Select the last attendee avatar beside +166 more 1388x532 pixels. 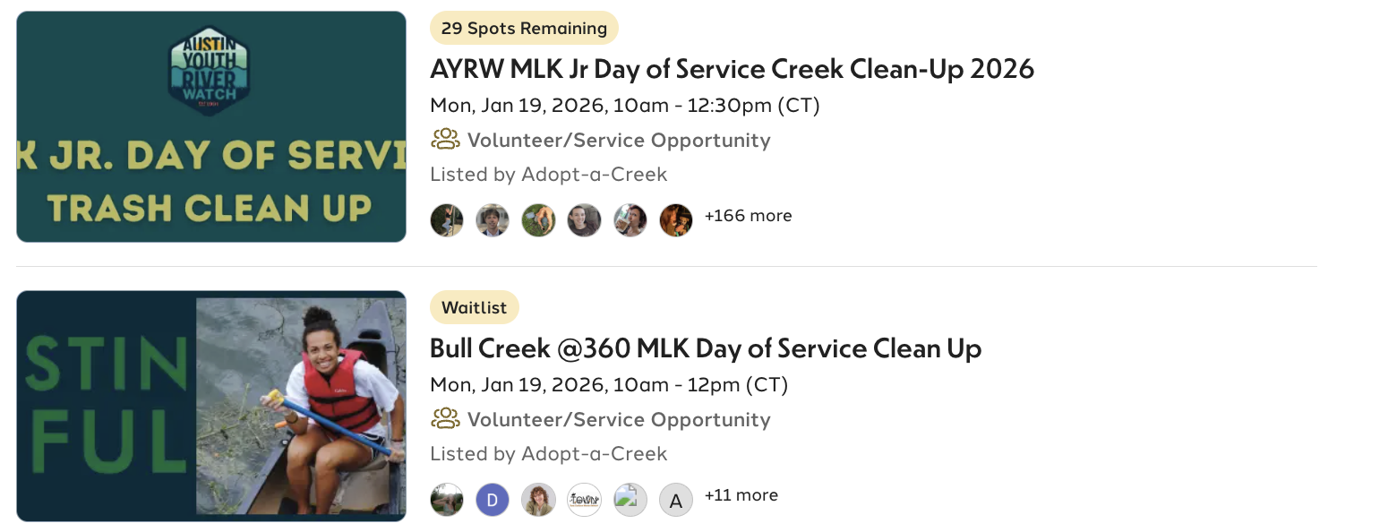click(x=676, y=219)
